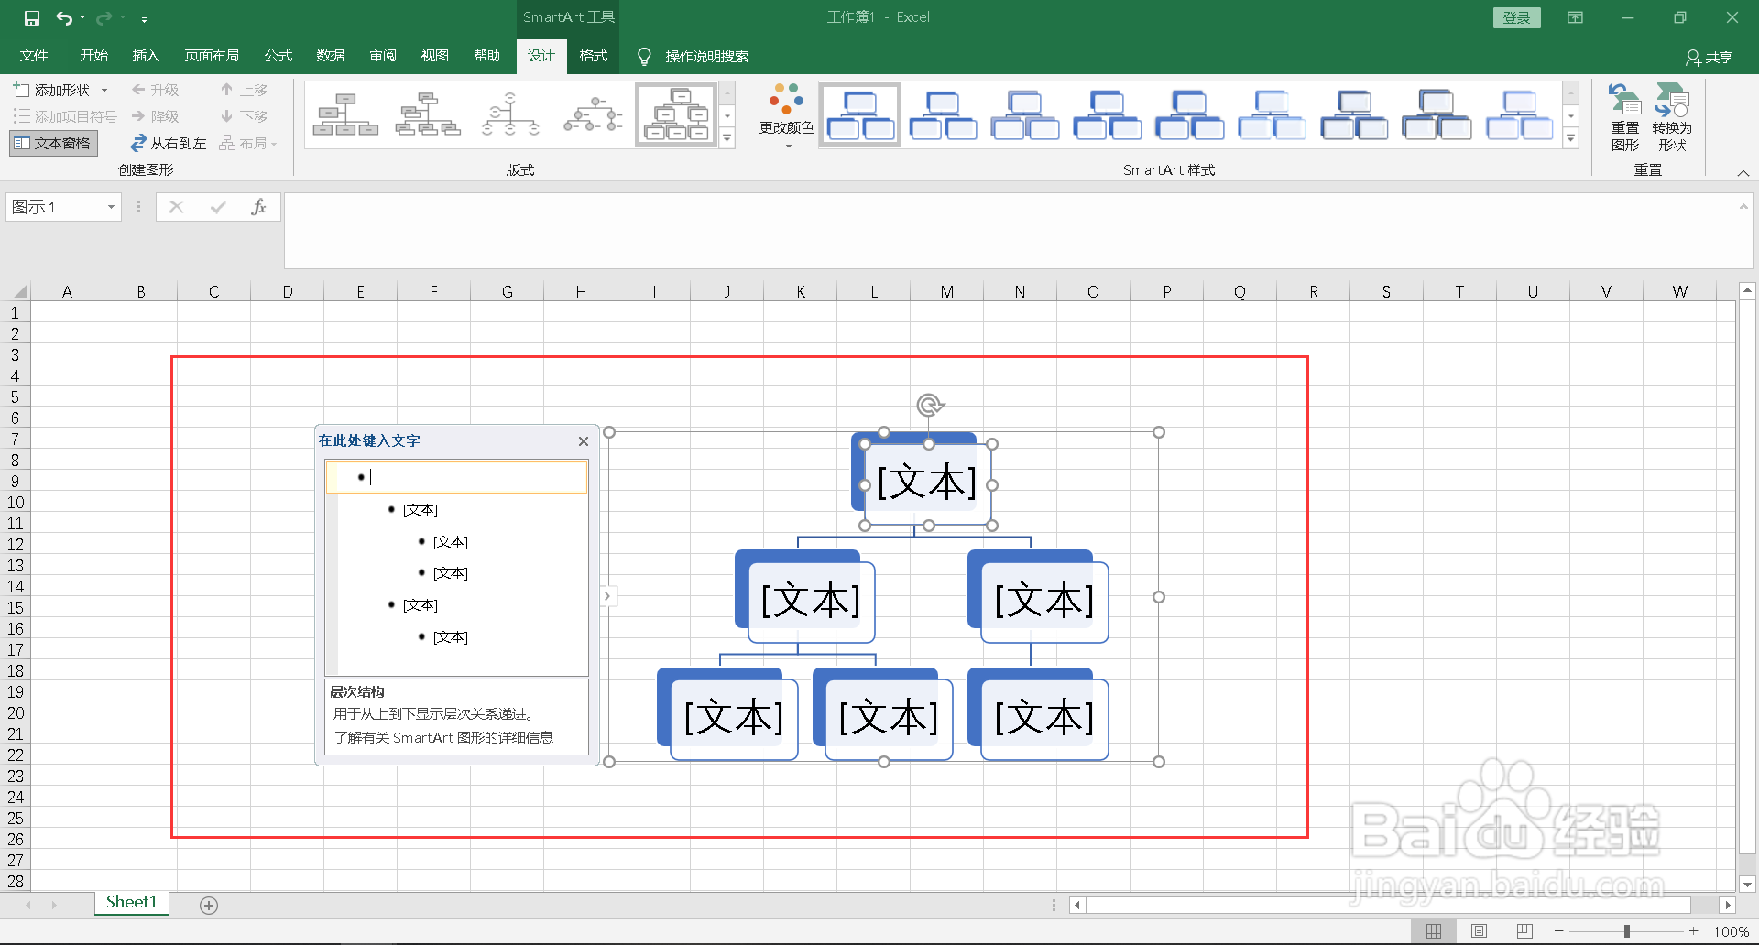Expand the 添加形状 dropdown arrow
Image resolution: width=1759 pixels, height=945 pixels.
click(x=104, y=90)
